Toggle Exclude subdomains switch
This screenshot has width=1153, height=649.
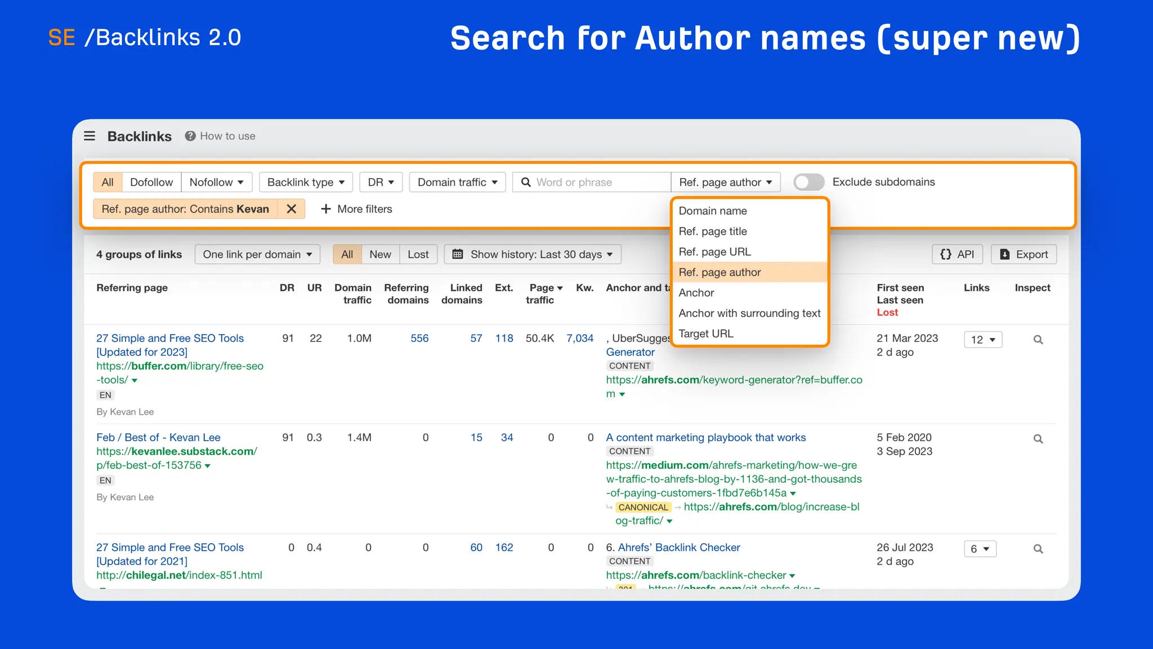(x=808, y=182)
